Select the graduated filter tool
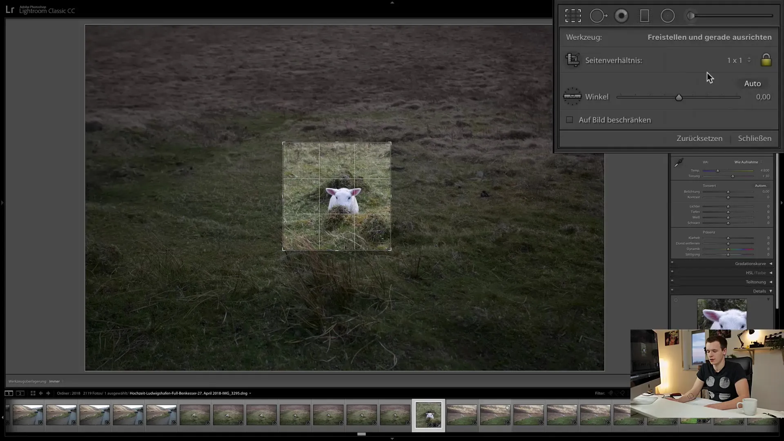The image size is (784, 441). [644, 16]
